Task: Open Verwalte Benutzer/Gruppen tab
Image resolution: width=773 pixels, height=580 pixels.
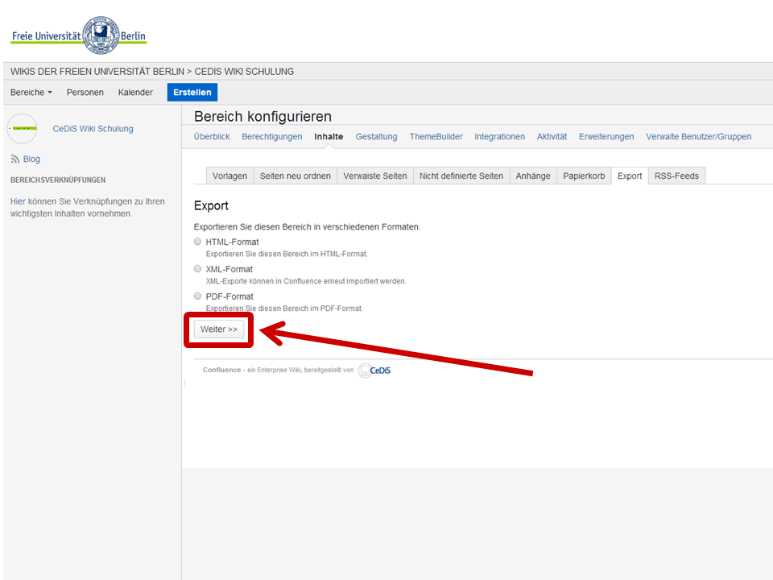Action: [699, 137]
